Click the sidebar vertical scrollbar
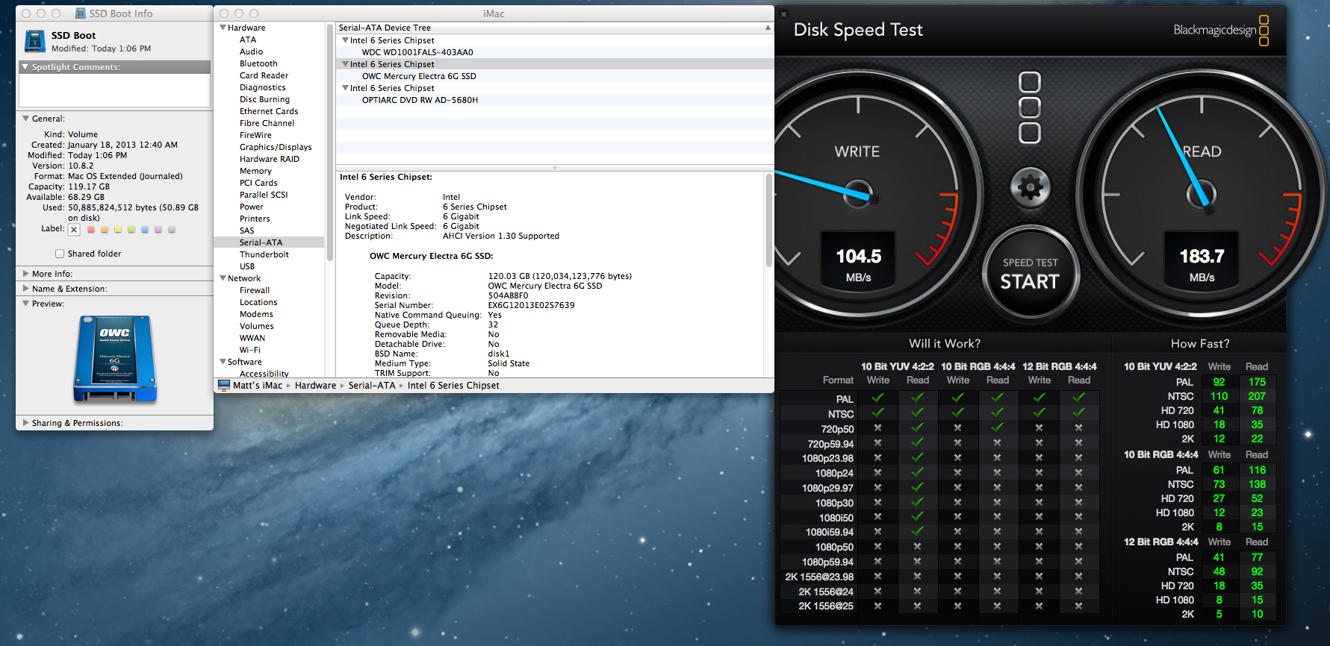 tap(329, 142)
